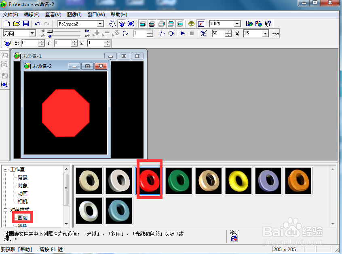Apply the green ring style thumbnail

pos(179,181)
